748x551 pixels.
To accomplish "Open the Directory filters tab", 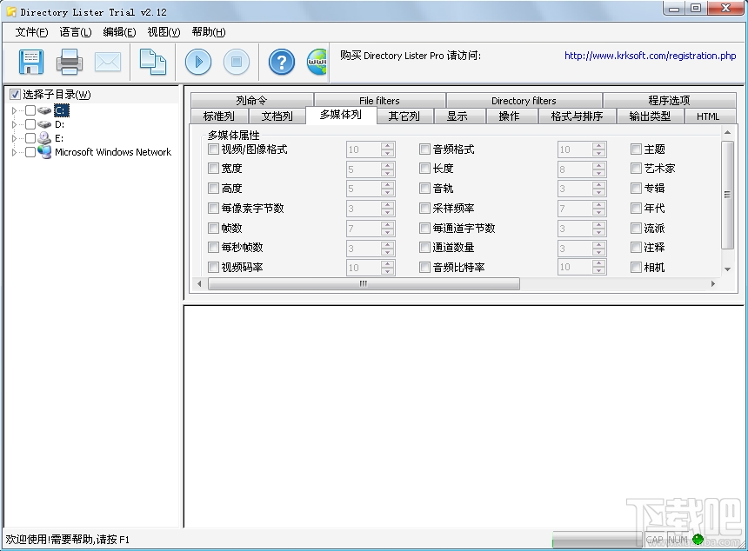I will point(524,99).
